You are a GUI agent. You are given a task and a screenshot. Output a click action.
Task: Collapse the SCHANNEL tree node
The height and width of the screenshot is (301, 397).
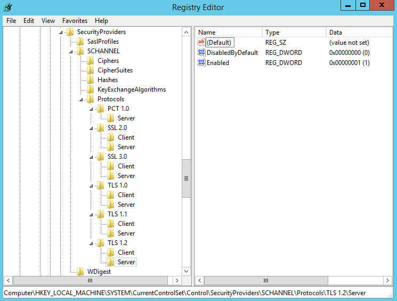click(71, 52)
